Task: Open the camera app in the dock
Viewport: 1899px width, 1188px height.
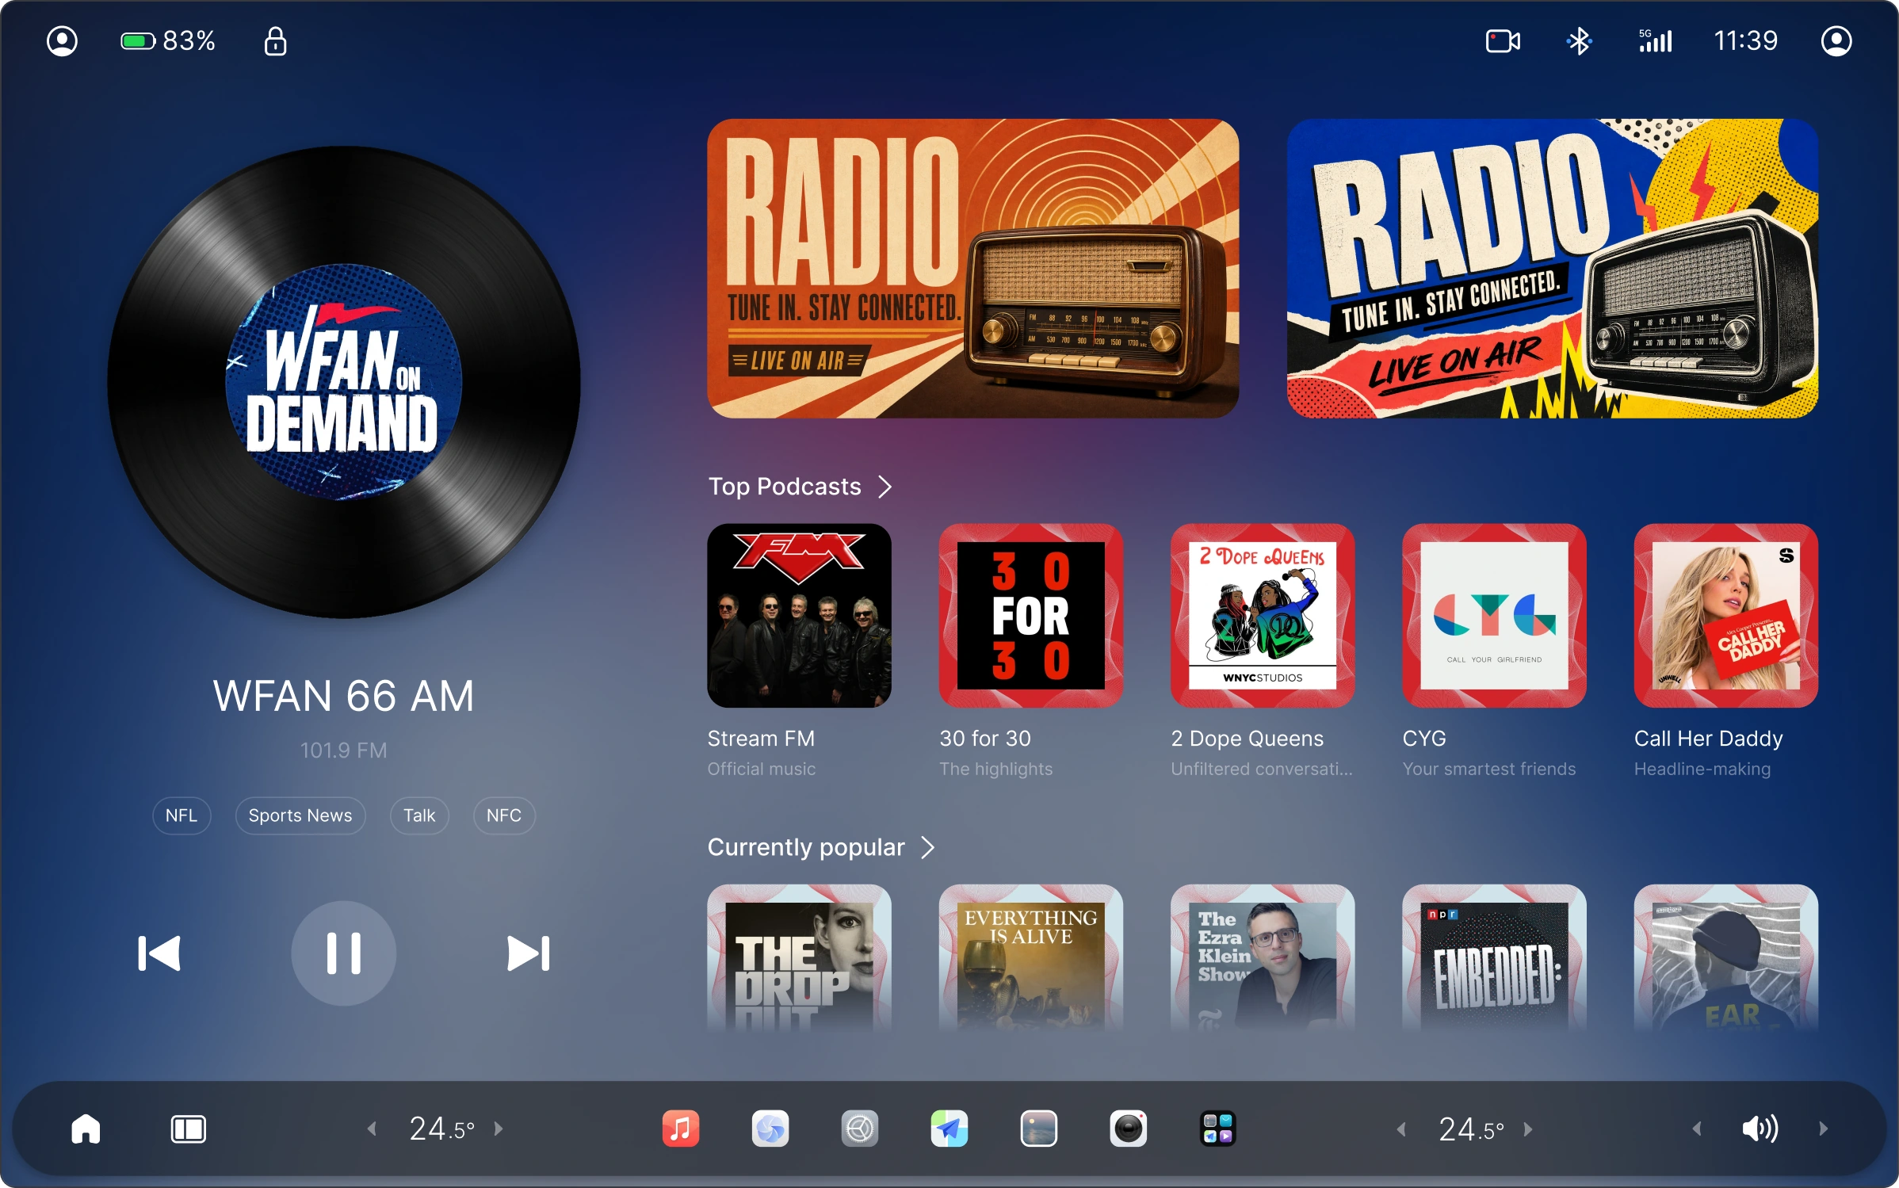Action: pos(1128,1129)
